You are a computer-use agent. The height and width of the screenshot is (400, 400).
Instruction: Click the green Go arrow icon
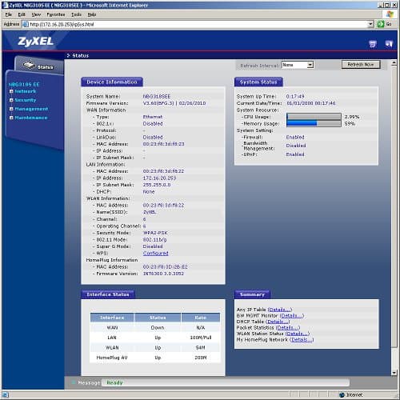coord(380,24)
